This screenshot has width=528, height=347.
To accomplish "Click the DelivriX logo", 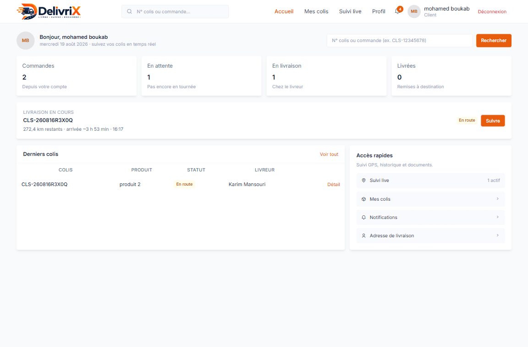I will [49, 11].
